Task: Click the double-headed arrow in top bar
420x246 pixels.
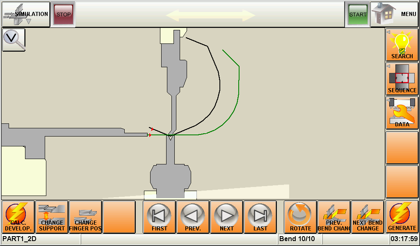Action: click(210, 16)
